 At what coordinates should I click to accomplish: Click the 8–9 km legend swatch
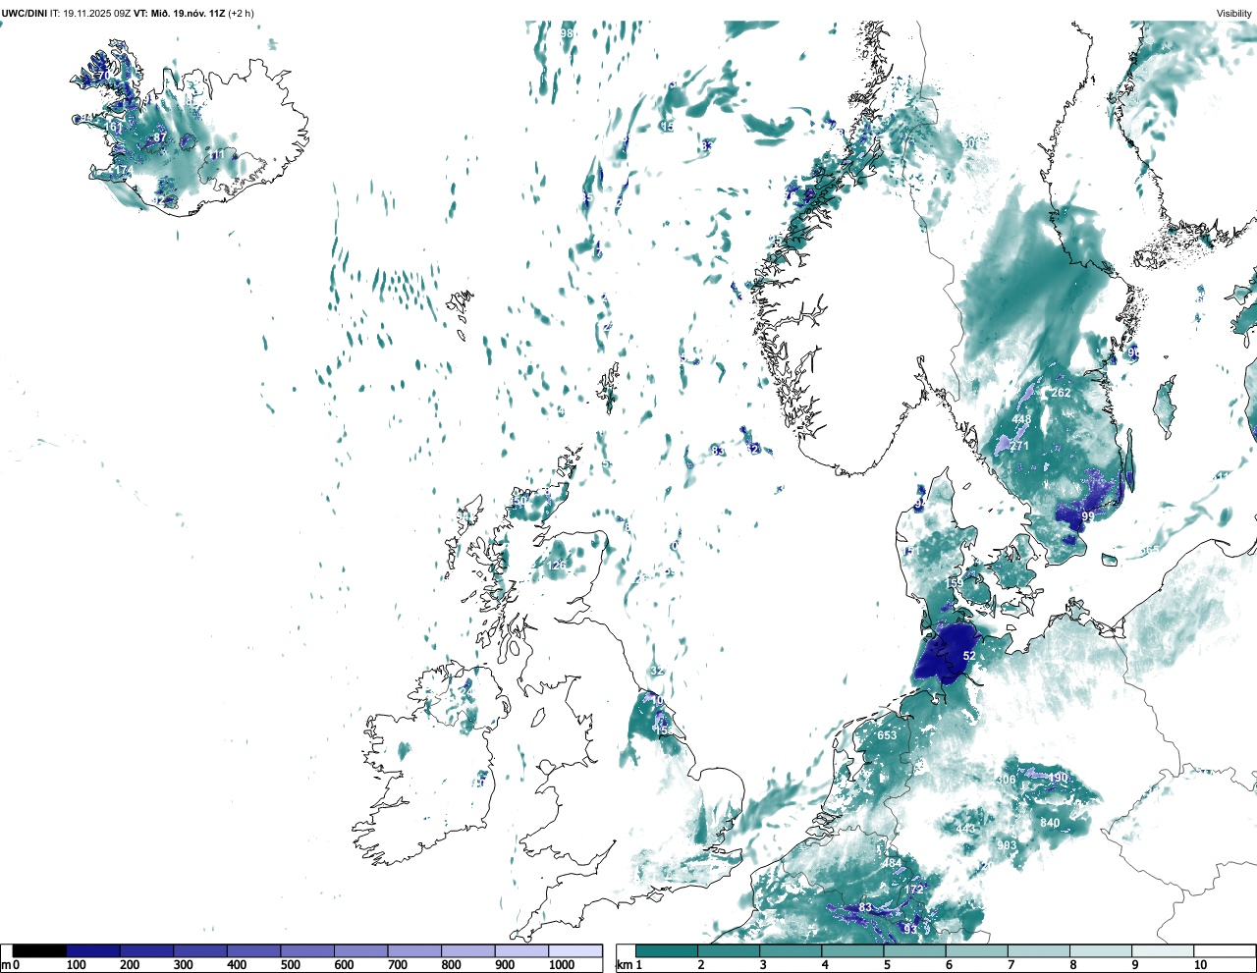1100,950
